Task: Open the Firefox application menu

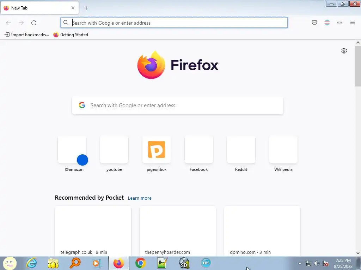Action: click(x=352, y=22)
